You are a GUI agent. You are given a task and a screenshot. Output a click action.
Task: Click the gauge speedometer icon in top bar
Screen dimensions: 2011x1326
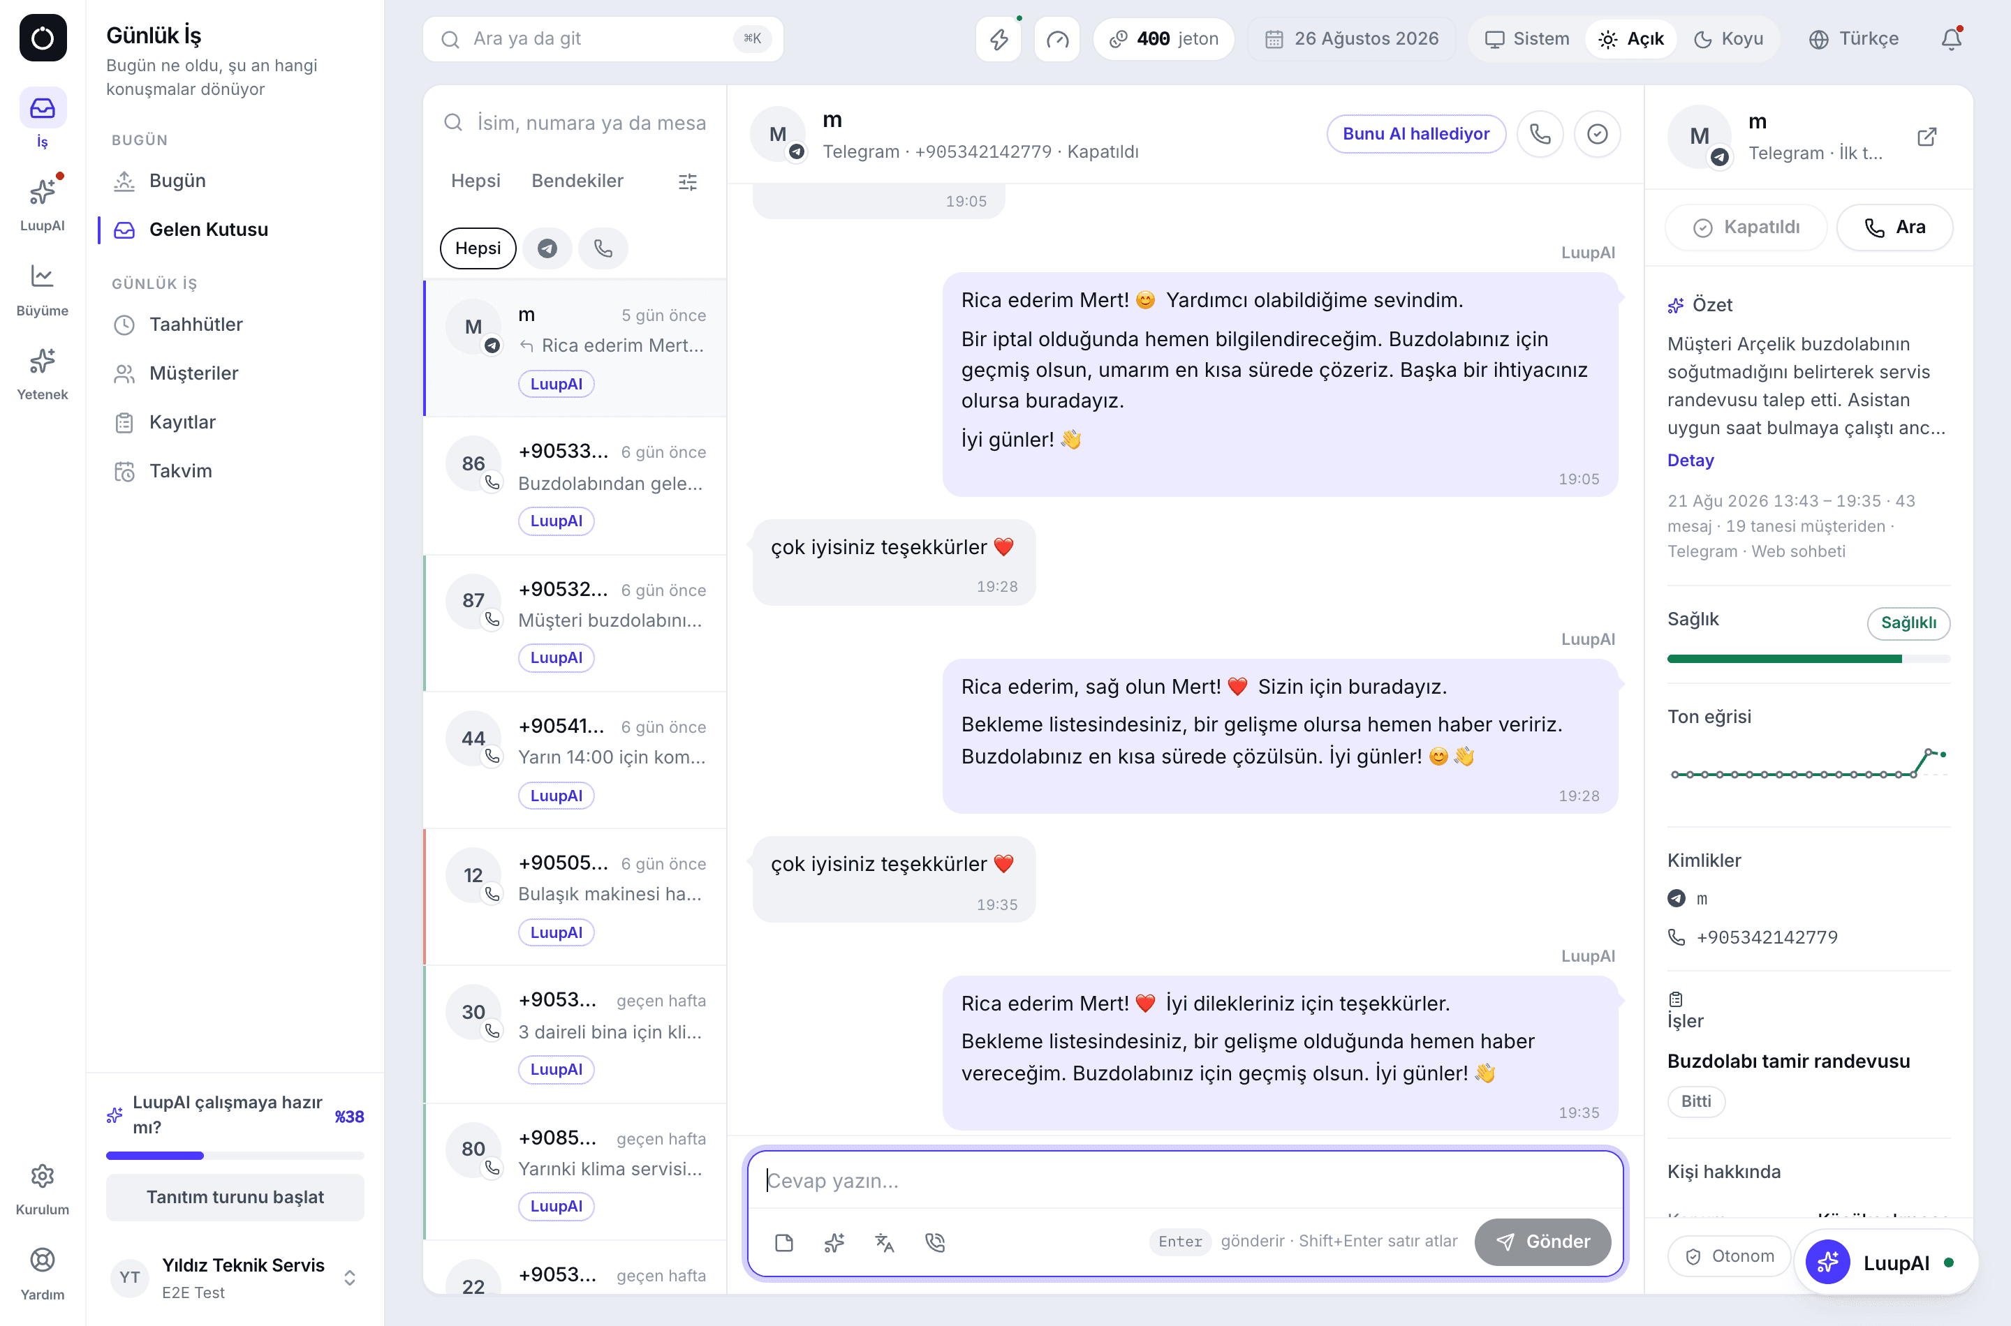[x=1058, y=39]
